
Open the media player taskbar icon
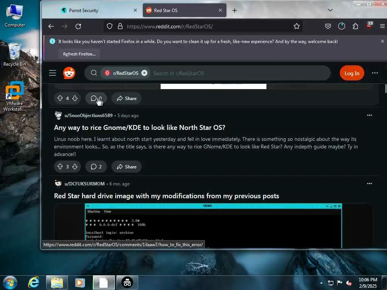click(x=80, y=282)
